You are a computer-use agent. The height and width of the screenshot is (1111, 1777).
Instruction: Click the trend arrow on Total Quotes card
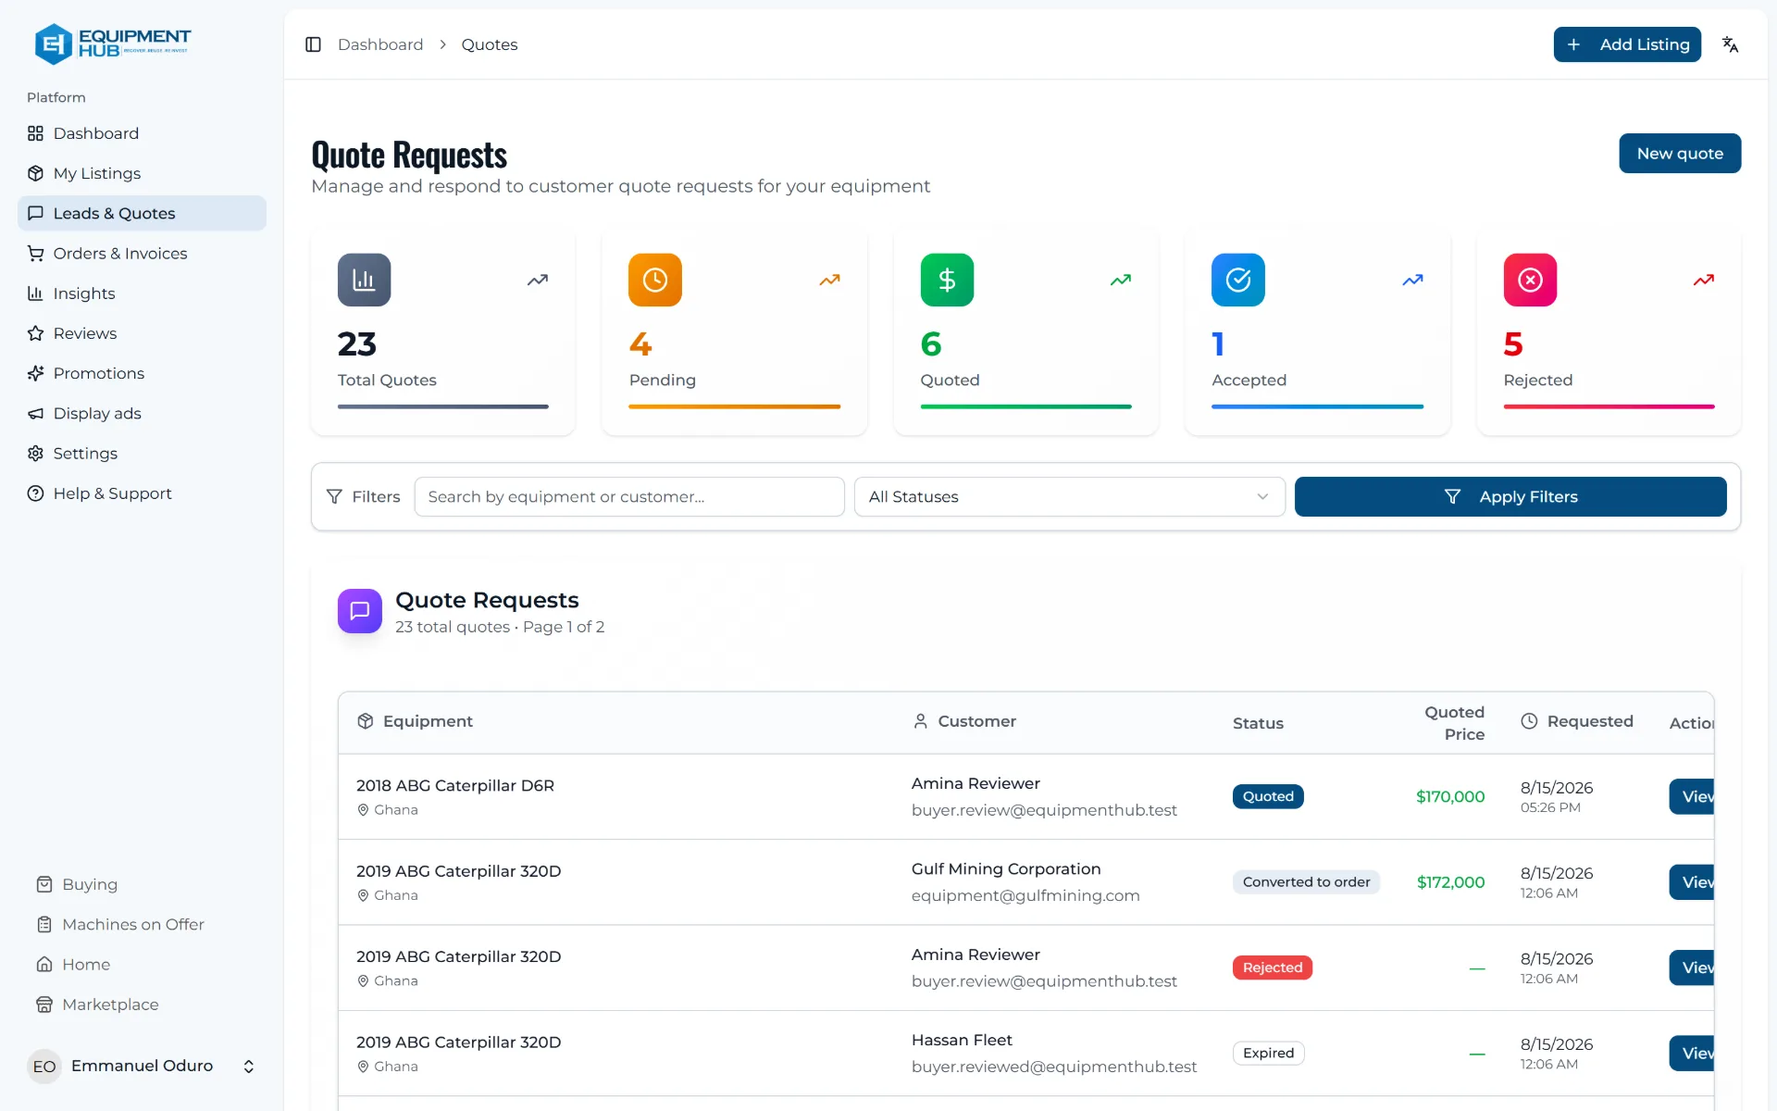tap(538, 280)
